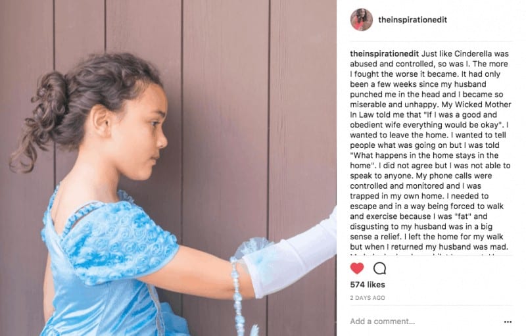Visit theinspirationedit profile from header username
Viewport: 526px width, 336px height.
pyautogui.click(x=413, y=20)
